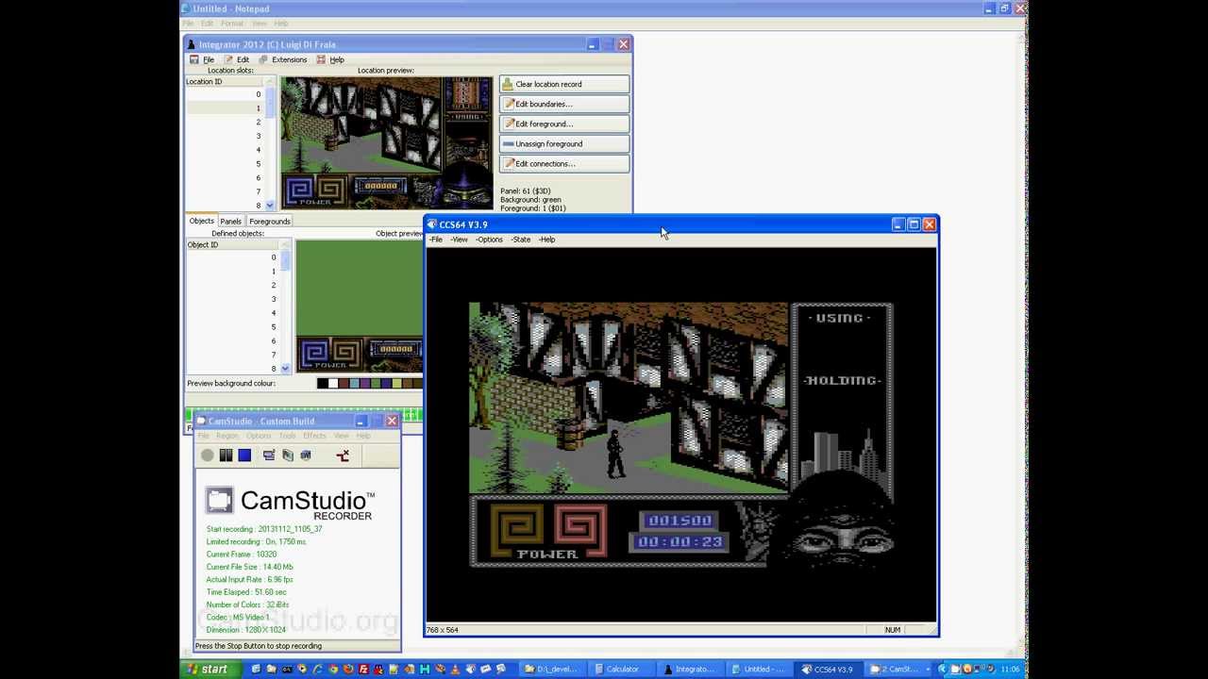Click the Location preview image
The width and height of the screenshot is (1208, 679).
387,142
